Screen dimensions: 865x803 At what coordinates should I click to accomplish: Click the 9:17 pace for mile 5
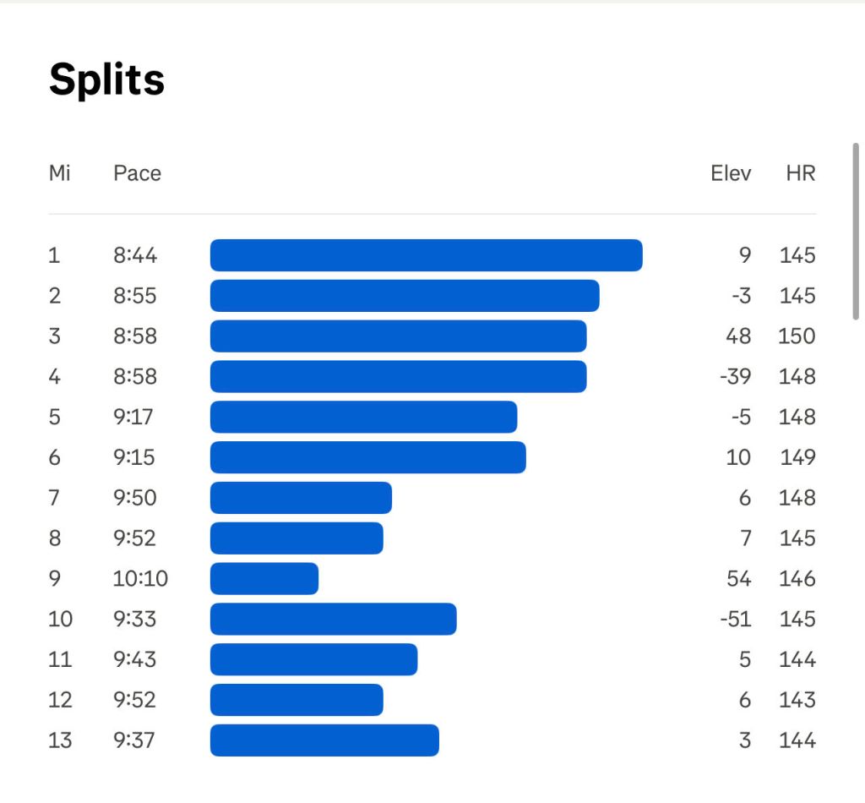(x=135, y=417)
